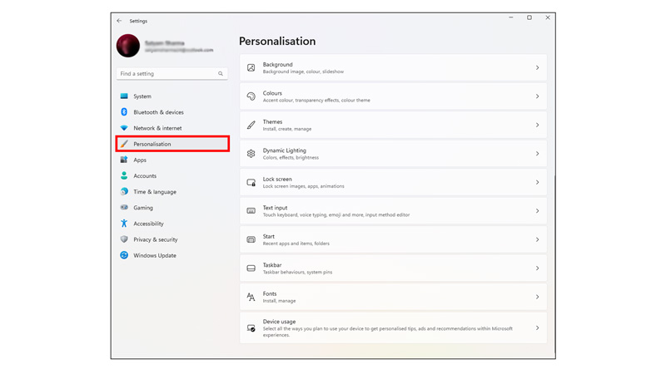The height and width of the screenshot is (374, 666).
Task: Click the Network wifi icon
Action: [x=124, y=128]
